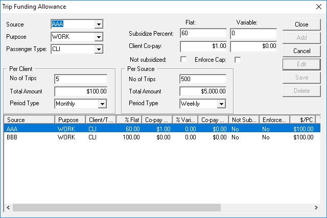The height and width of the screenshot is (218, 327).
Task: Sort by the Source column header
Action: click(30, 120)
